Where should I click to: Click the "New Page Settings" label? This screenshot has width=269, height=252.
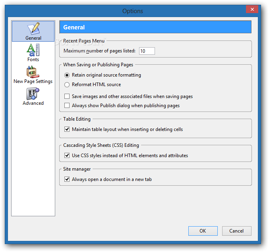point(33,81)
